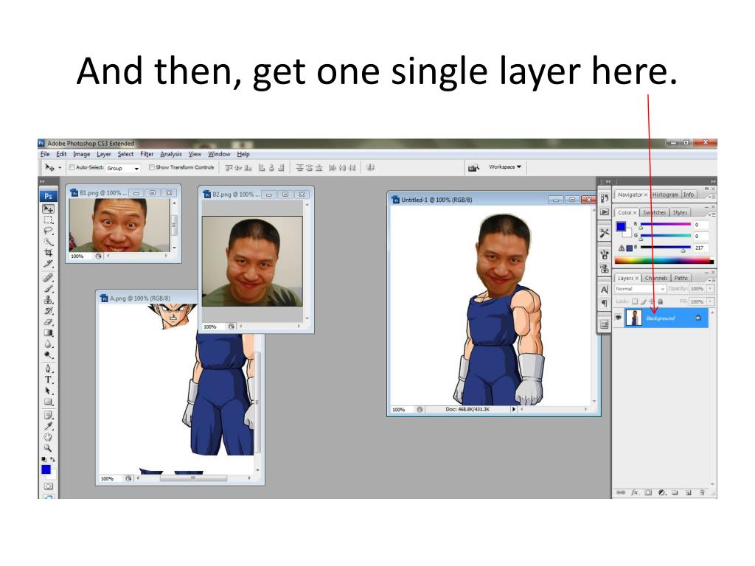The image size is (755, 566).
Task: Select the Zoom tool
Action: [x=48, y=448]
